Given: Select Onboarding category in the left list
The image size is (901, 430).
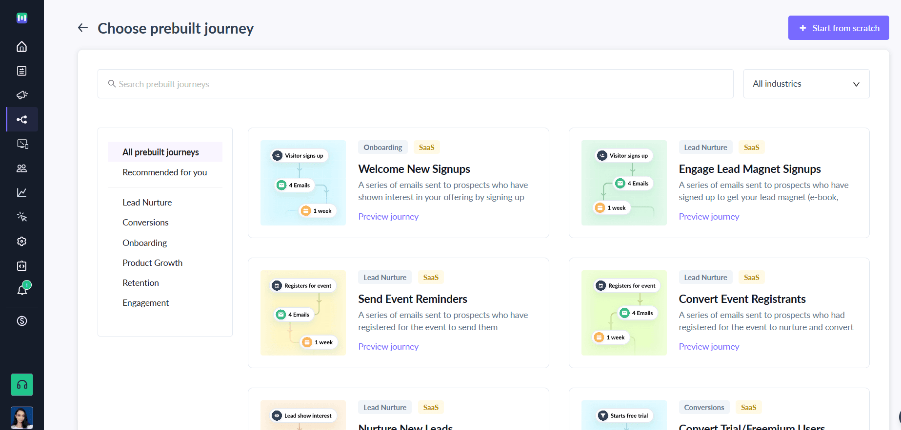Looking at the screenshot, I should [144, 243].
